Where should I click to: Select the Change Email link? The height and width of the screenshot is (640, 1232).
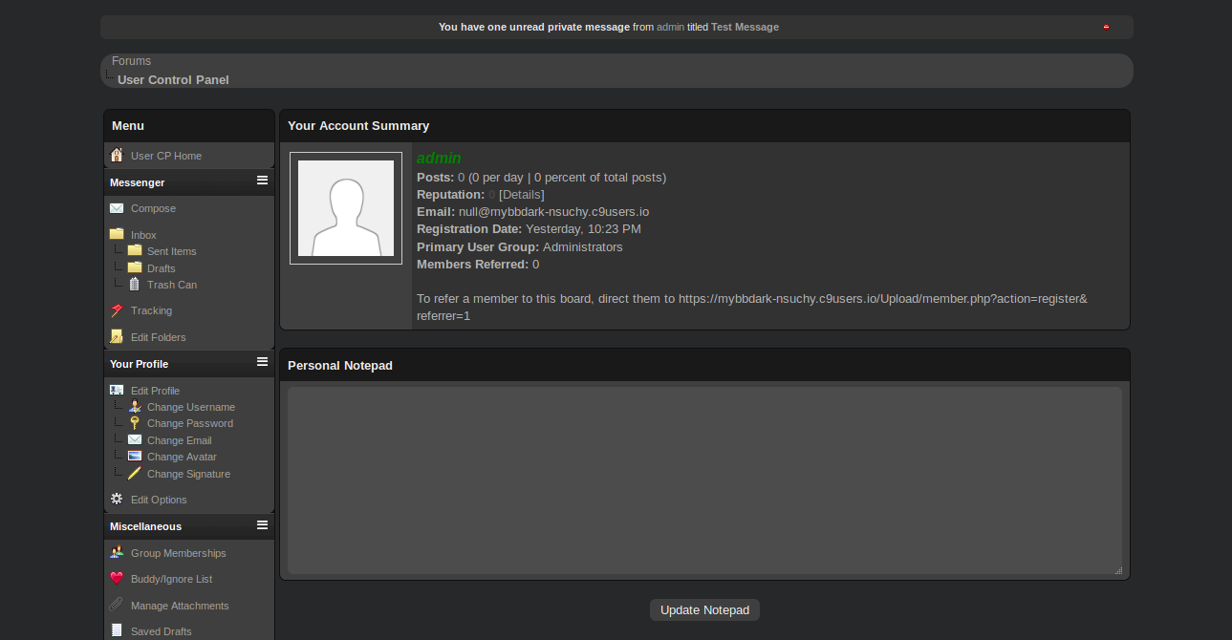pyautogui.click(x=180, y=440)
